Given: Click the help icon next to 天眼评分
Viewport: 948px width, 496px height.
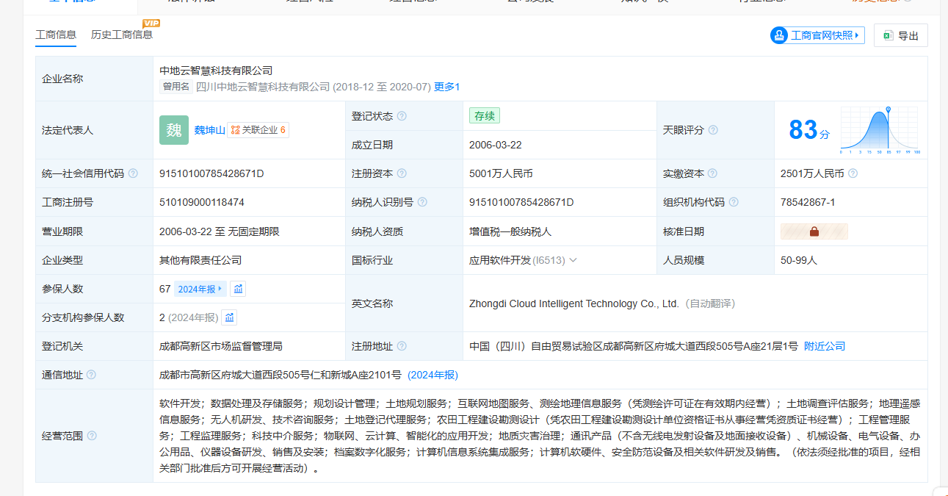Looking at the screenshot, I should [x=712, y=130].
